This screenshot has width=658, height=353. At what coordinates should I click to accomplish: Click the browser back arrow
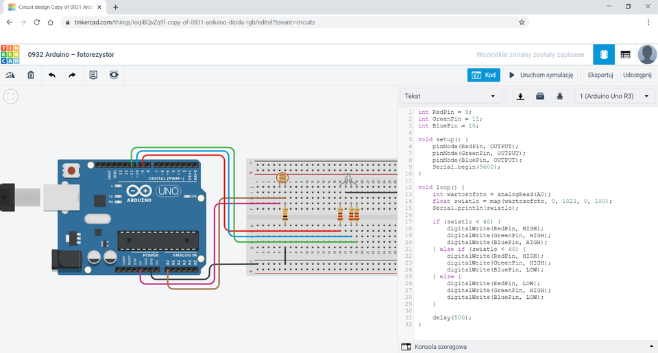click(x=9, y=22)
